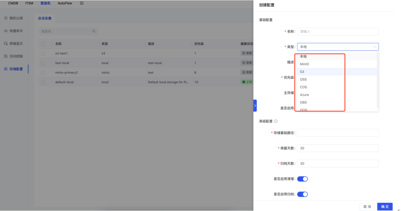Select MinIO in the type dropdown list
This screenshot has height=211, width=401.
(x=337, y=64)
